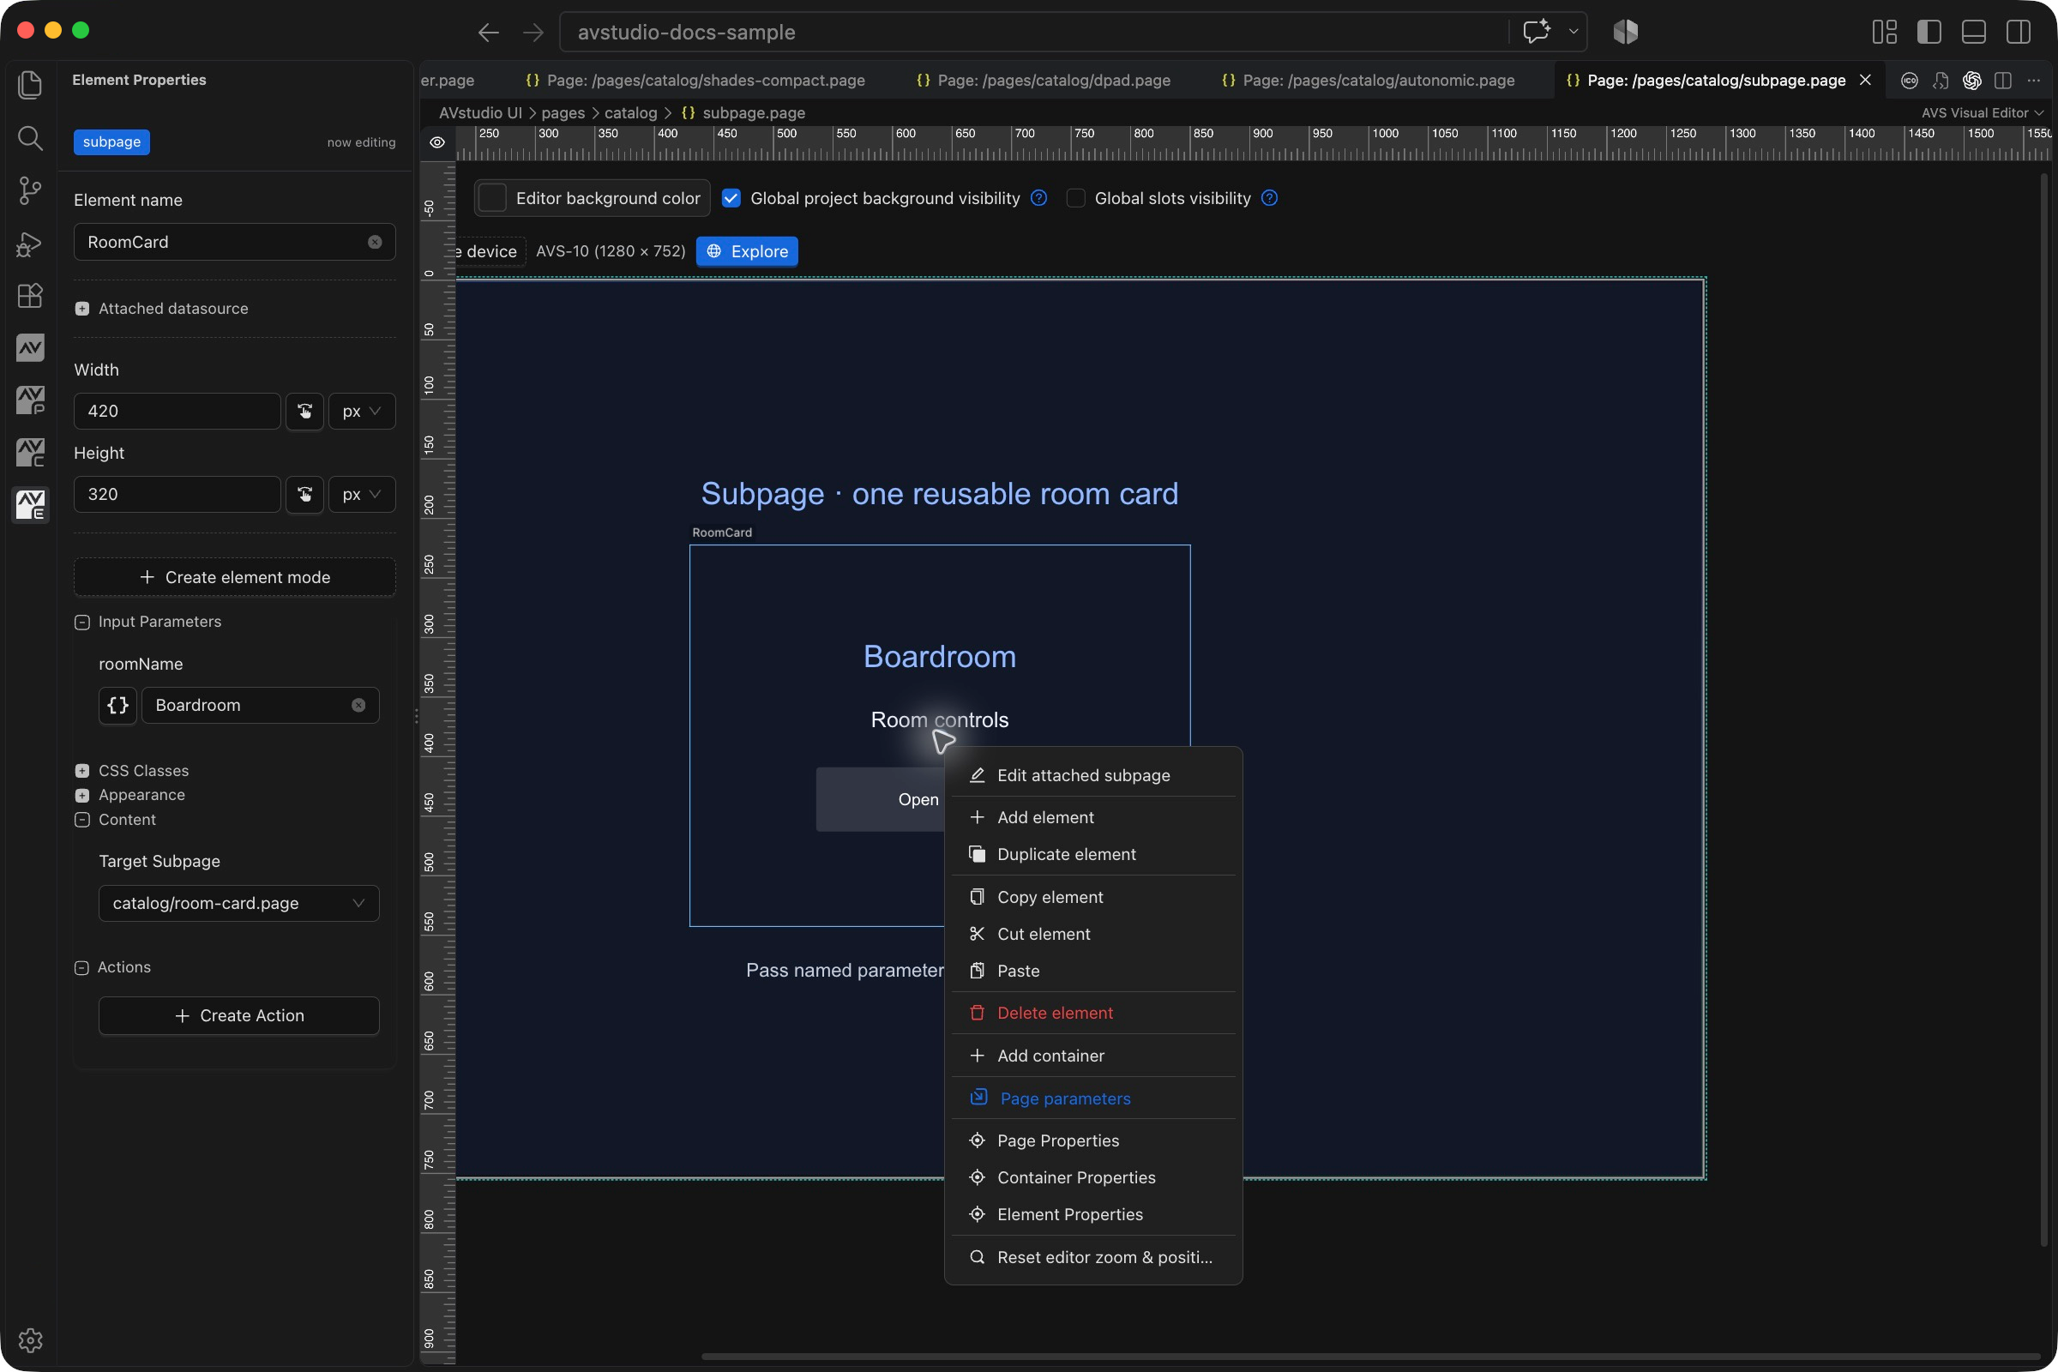2058x1372 pixels.
Task: Toggle the bottom panel icon
Action: point(1974,33)
